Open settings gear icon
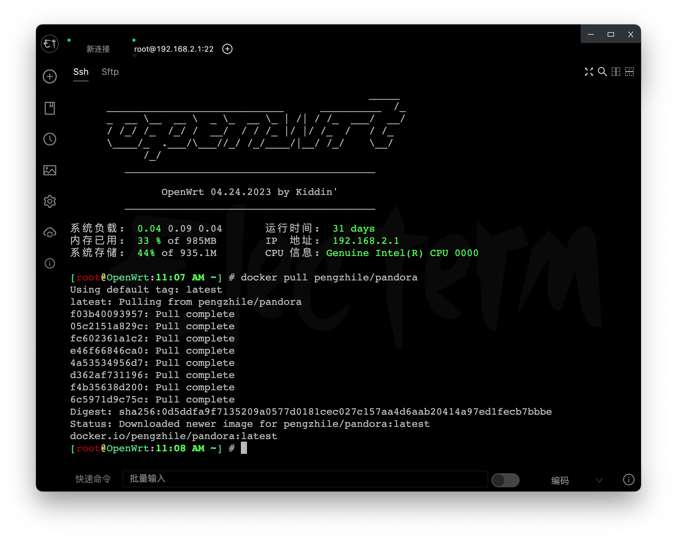677x539 pixels. point(50,201)
